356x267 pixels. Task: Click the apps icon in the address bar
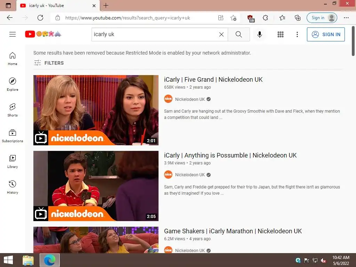tap(221, 18)
